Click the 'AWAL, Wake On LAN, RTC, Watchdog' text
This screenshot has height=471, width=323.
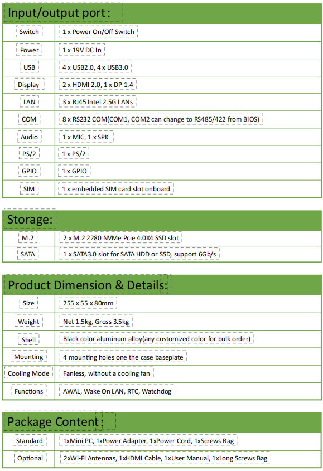pos(117,391)
